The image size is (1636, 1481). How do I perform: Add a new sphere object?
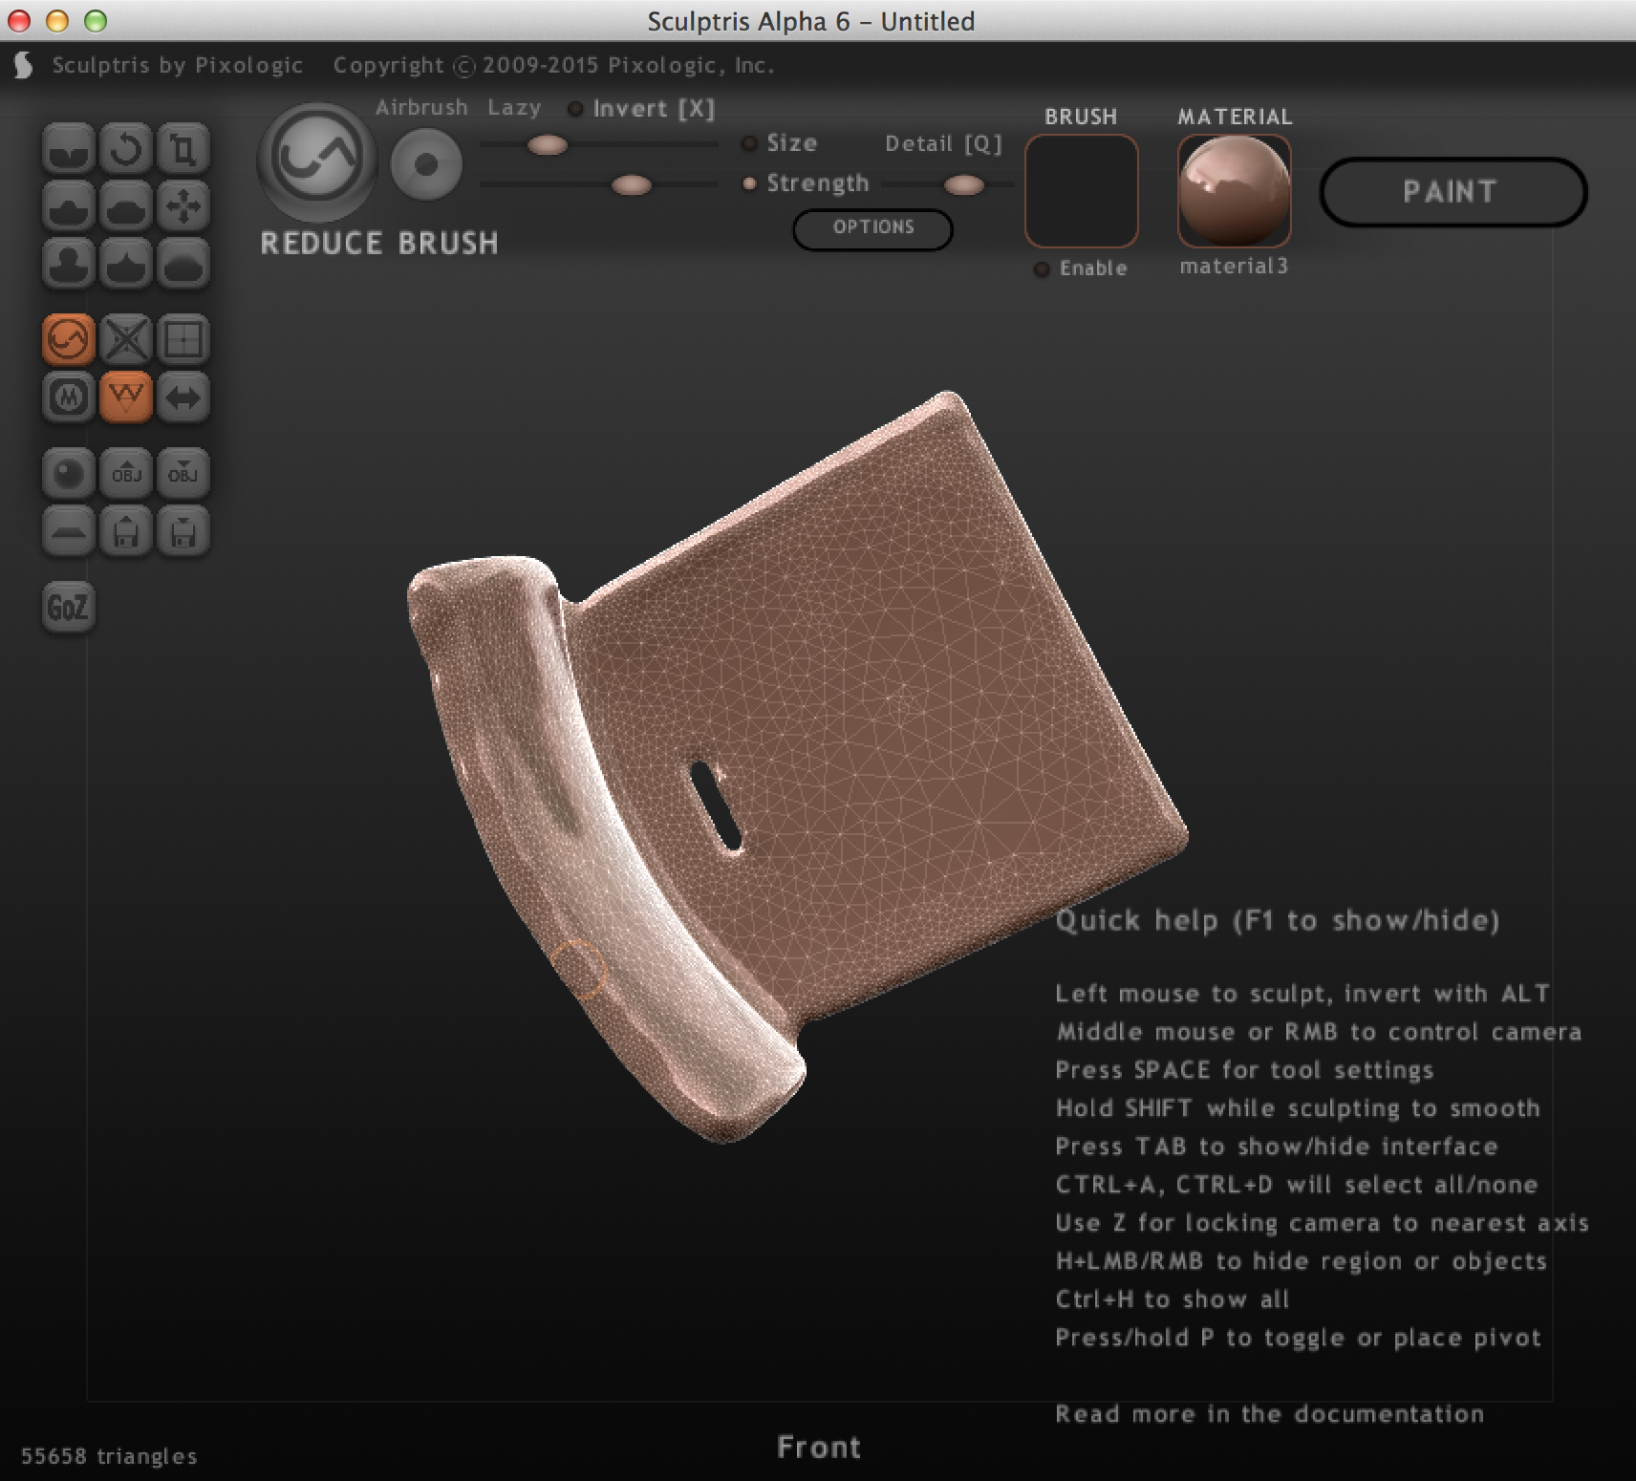click(x=68, y=474)
